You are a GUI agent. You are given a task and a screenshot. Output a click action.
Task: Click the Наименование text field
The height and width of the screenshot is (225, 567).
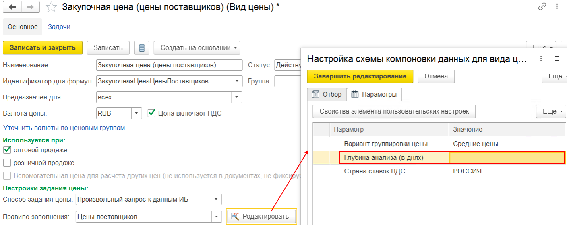[x=169, y=65]
